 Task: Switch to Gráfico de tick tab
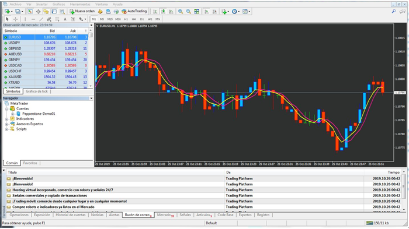coord(37,91)
